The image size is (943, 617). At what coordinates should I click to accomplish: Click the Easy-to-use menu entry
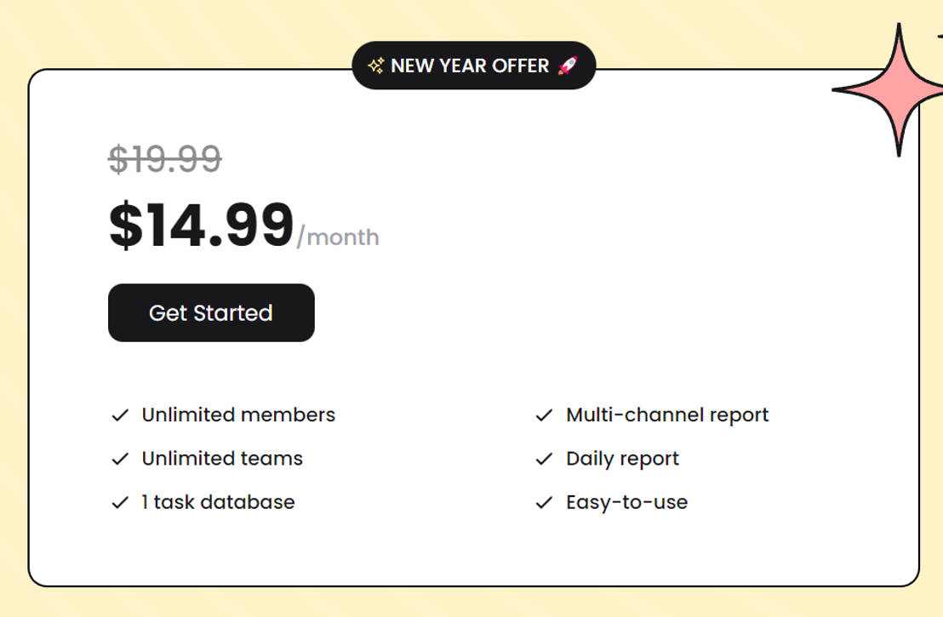coord(626,502)
